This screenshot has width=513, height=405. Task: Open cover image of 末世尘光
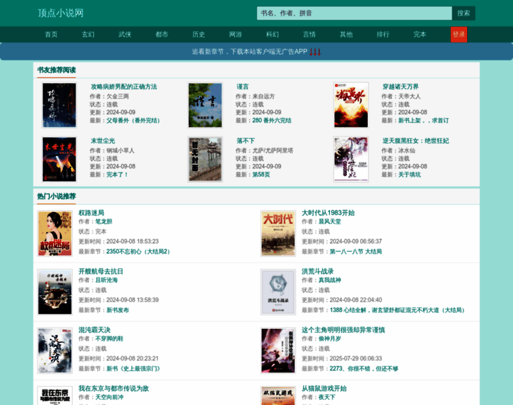(x=59, y=159)
